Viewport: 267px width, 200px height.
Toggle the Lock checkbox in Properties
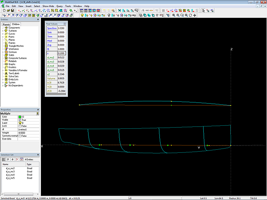pos(20,126)
